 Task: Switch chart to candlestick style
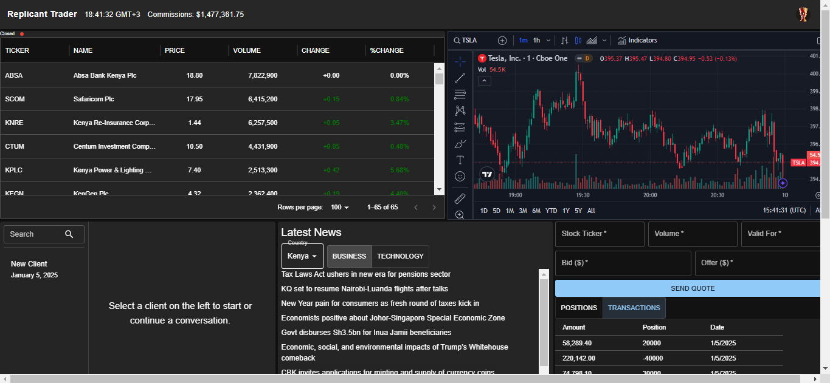click(578, 41)
